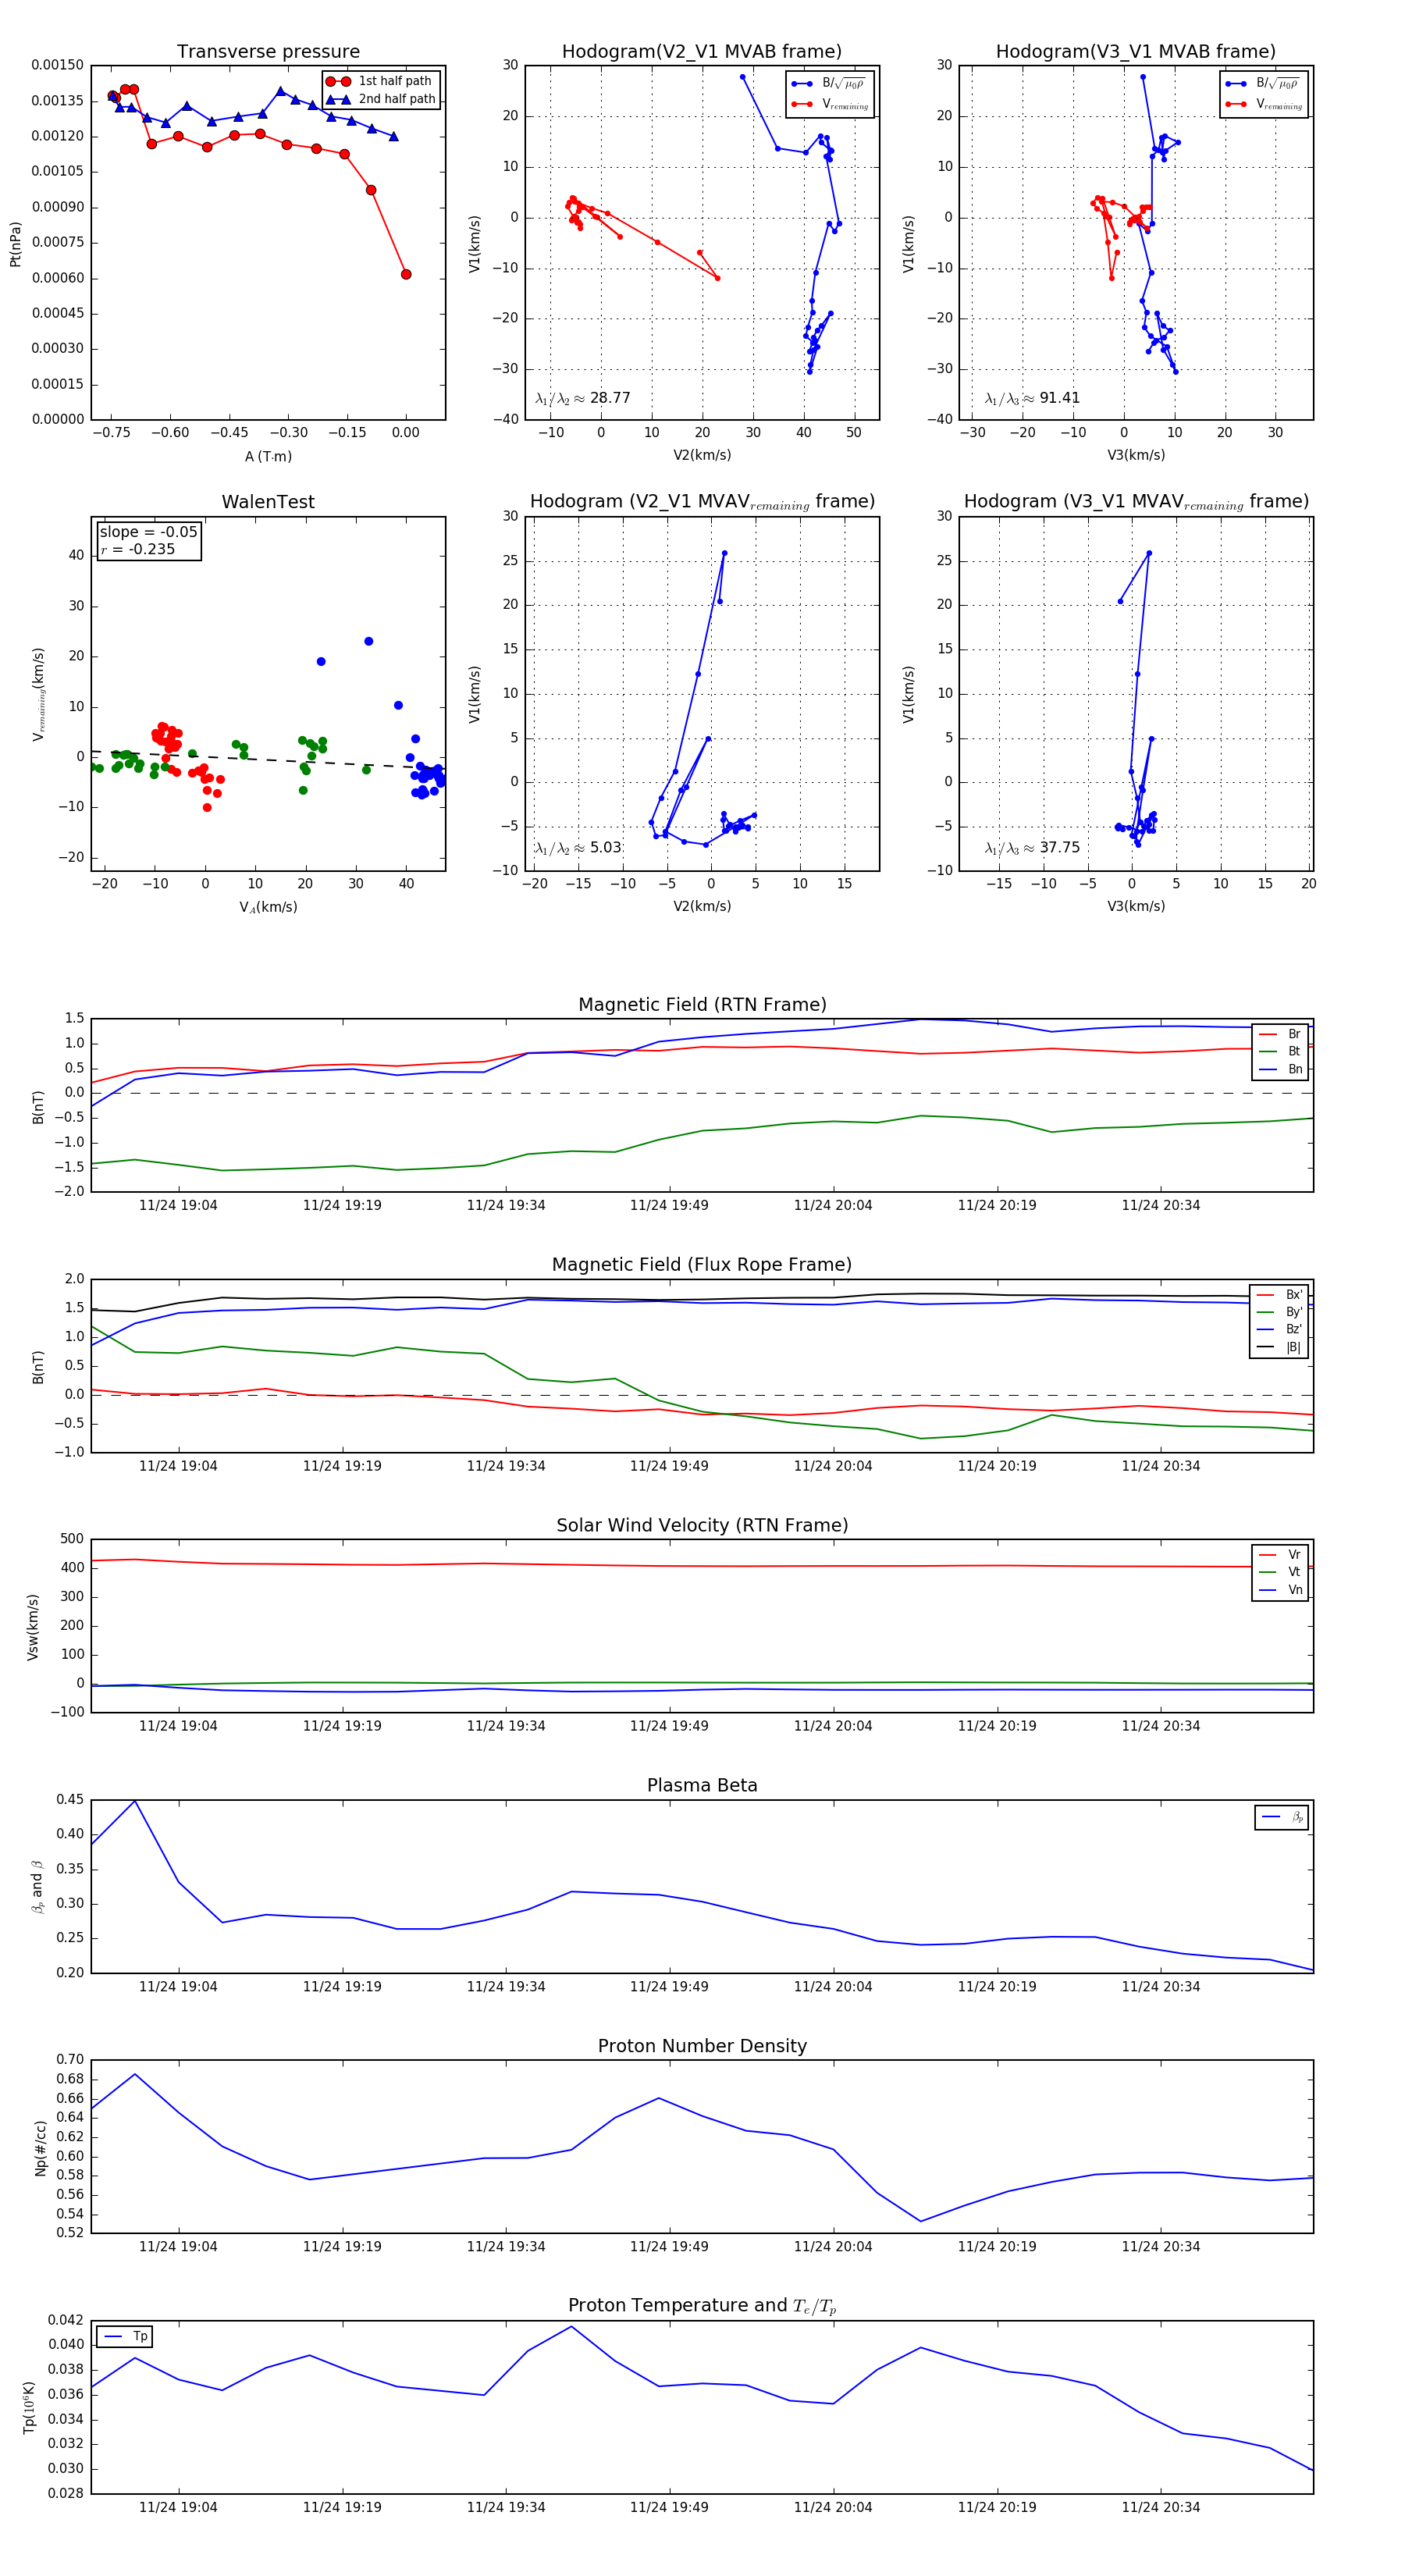Select the Tp legend entry
The width and height of the screenshot is (1405, 2576).
point(125,2337)
